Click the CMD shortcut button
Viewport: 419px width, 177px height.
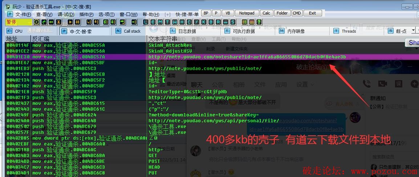297,13
